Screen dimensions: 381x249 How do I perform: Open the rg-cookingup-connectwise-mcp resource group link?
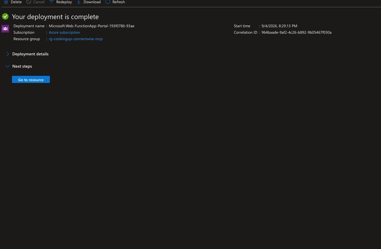(x=76, y=39)
